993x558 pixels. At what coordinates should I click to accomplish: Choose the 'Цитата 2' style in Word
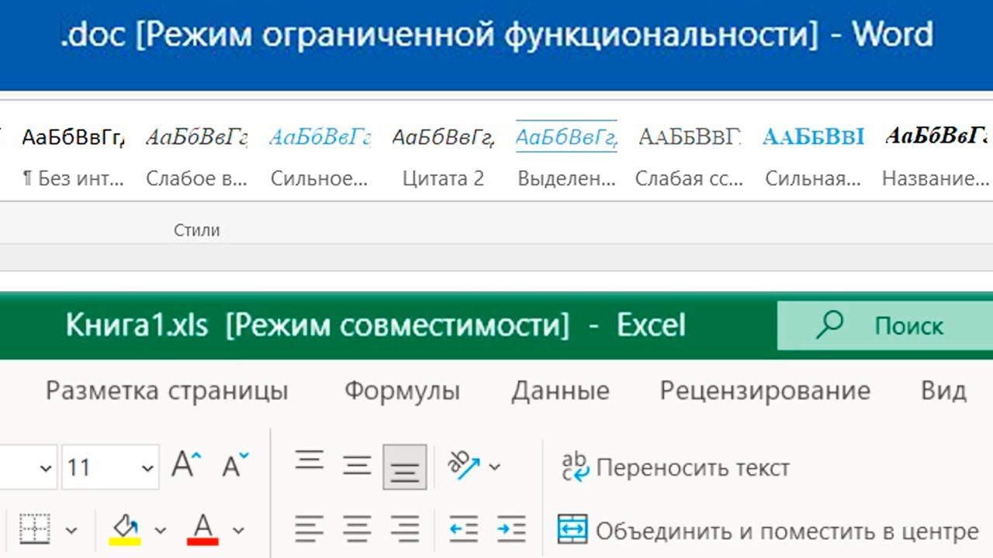tap(443, 157)
